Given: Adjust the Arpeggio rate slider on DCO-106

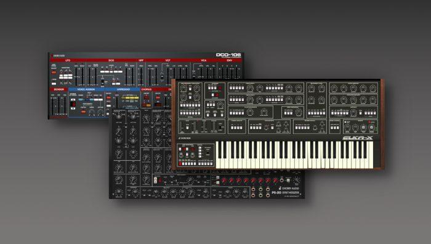Looking at the screenshot, I should (117, 102).
